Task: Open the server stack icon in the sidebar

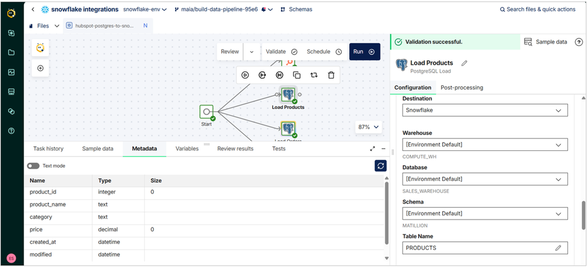Action: (11, 92)
